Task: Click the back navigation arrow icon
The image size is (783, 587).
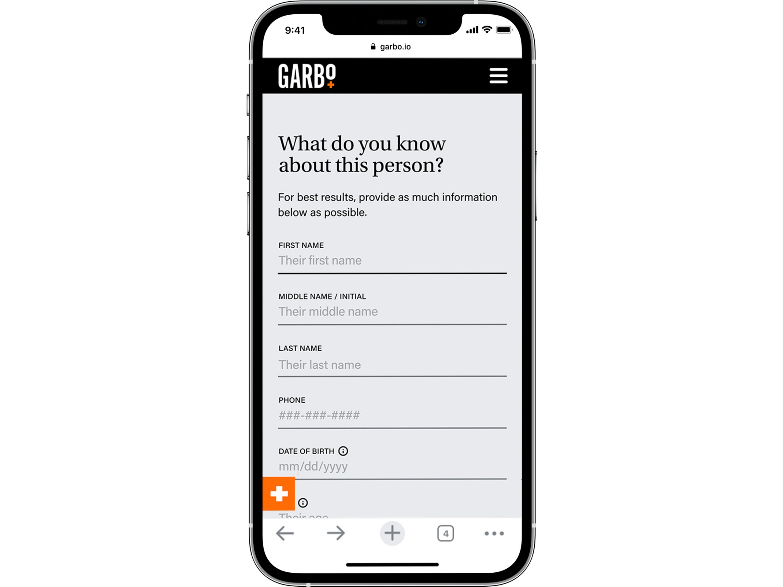Action: coord(285,533)
